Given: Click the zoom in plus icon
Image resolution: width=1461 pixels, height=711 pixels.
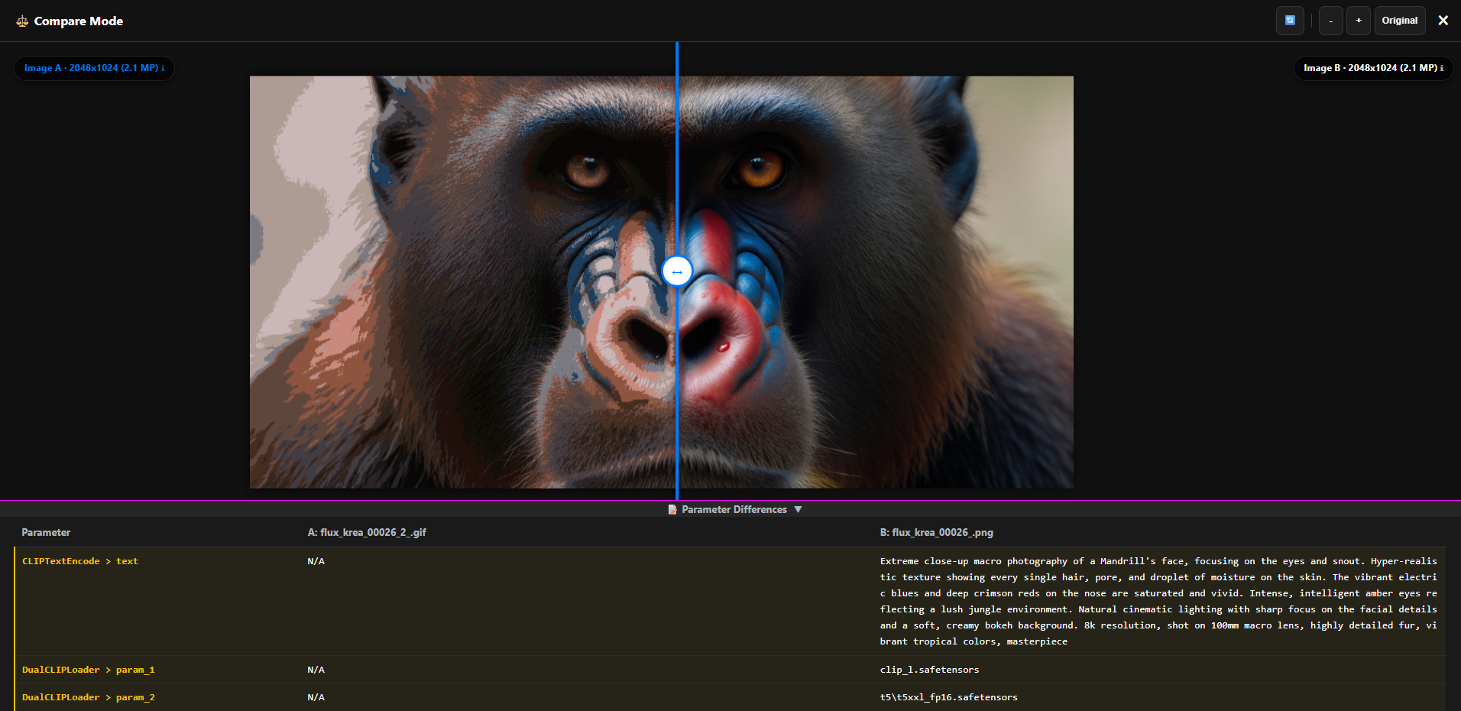Looking at the screenshot, I should click(1358, 21).
